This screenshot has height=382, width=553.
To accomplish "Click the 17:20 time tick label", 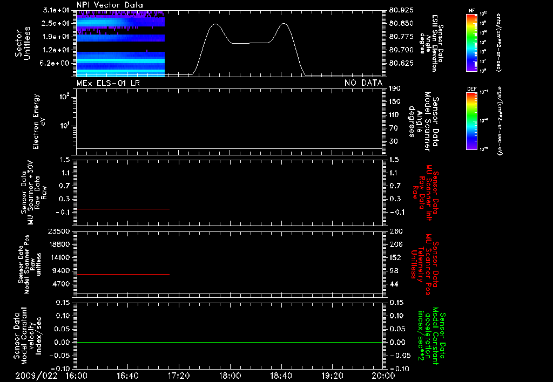I will coord(179,376).
